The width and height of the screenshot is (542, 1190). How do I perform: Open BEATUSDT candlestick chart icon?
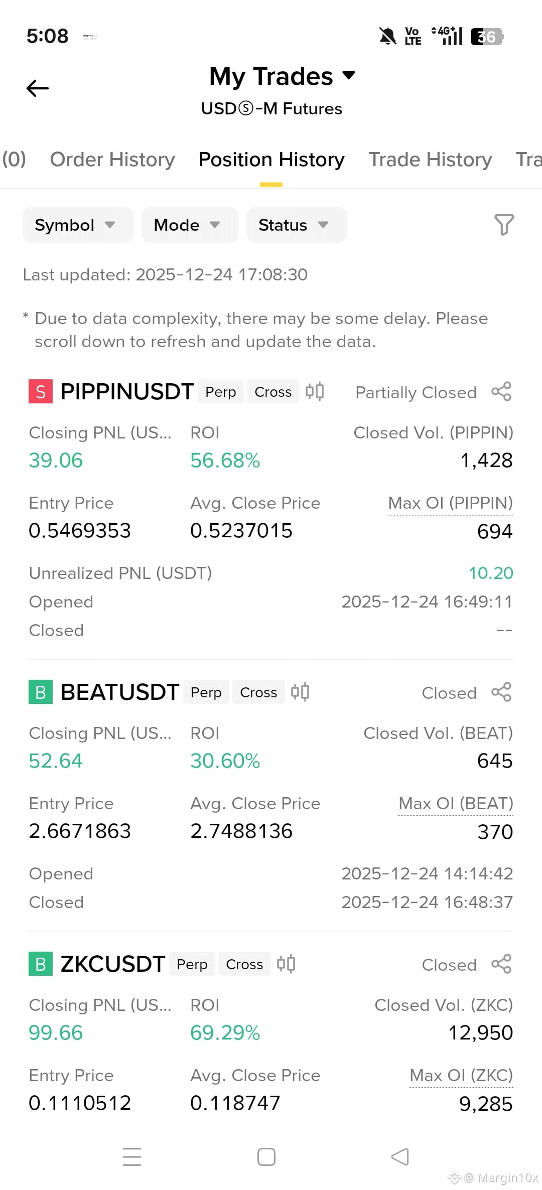(x=300, y=692)
